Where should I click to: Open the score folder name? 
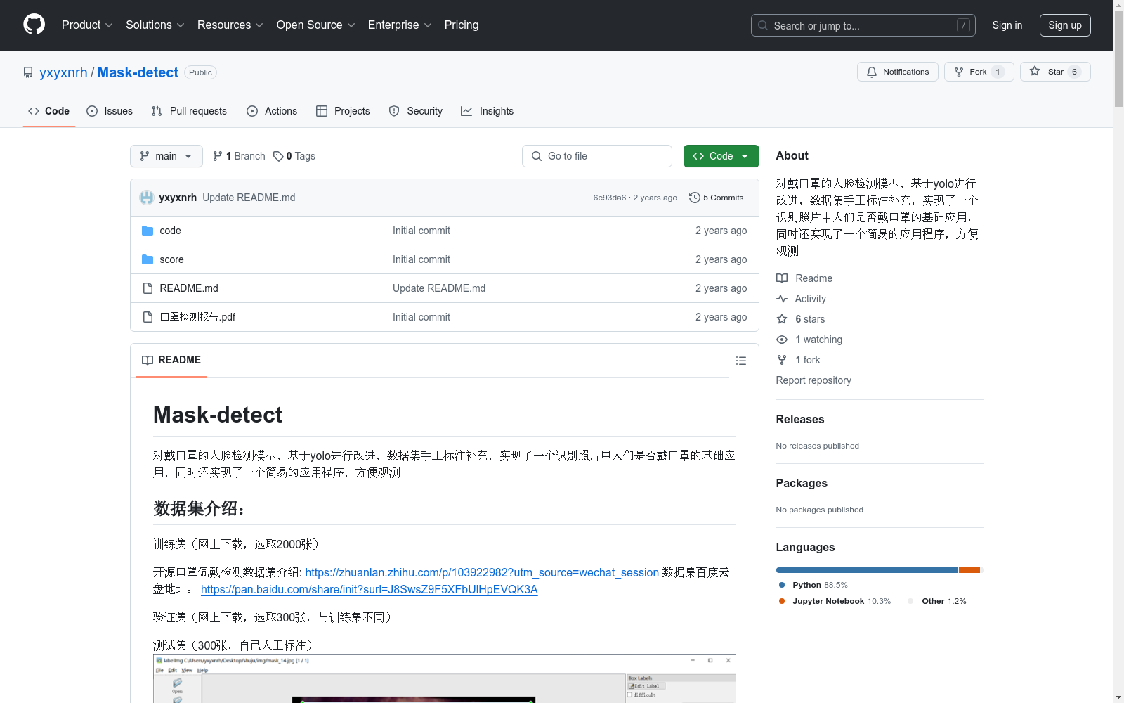171,259
